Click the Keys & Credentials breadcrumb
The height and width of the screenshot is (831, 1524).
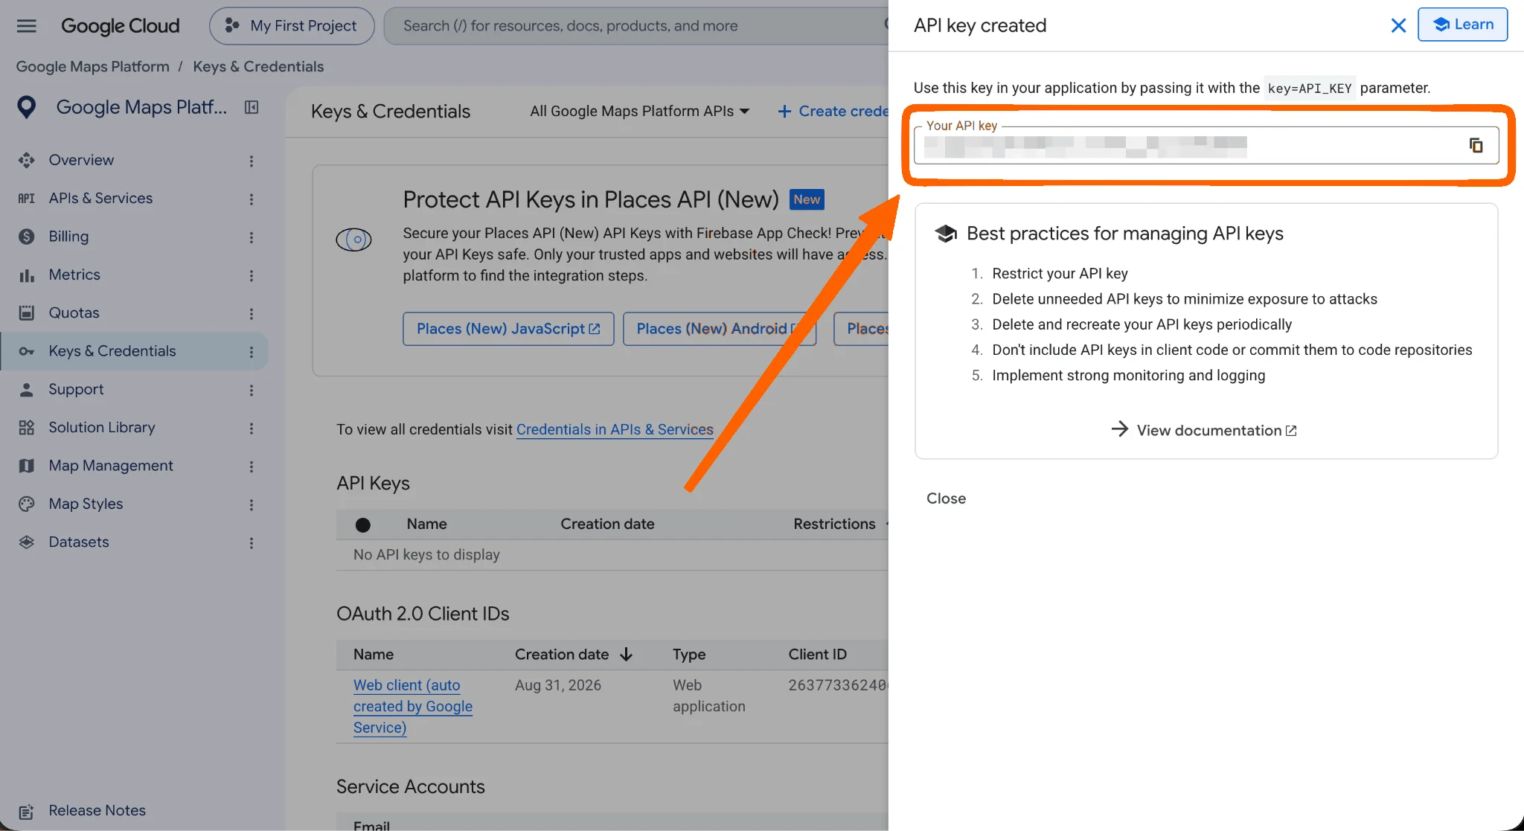[x=258, y=66]
